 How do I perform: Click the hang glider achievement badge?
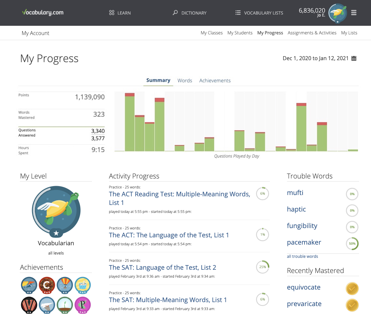click(29, 285)
